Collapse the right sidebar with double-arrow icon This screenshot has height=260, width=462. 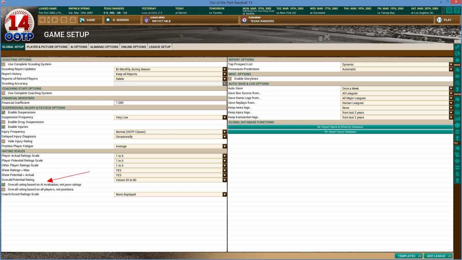[458, 41]
